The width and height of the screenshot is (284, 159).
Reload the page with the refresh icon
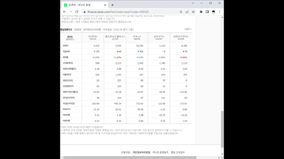(x=77, y=12)
